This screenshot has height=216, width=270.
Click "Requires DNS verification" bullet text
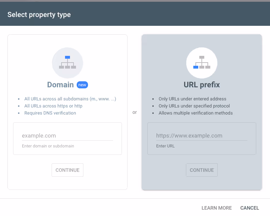pyautogui.click(x=50, y=113)
